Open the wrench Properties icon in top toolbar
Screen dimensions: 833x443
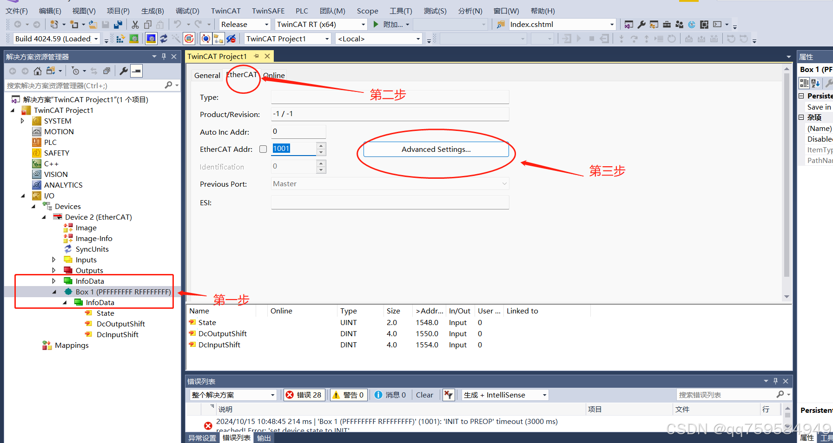[641, 25]
